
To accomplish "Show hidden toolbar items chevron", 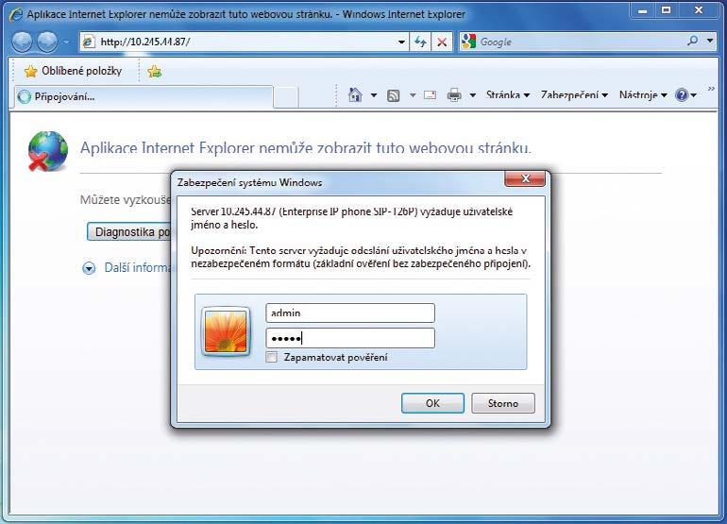I will pos(711,88).
